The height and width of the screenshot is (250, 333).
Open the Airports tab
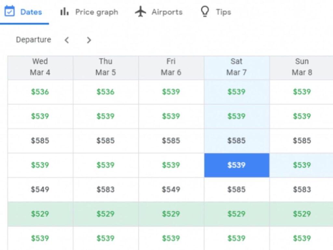click(166, 12)
